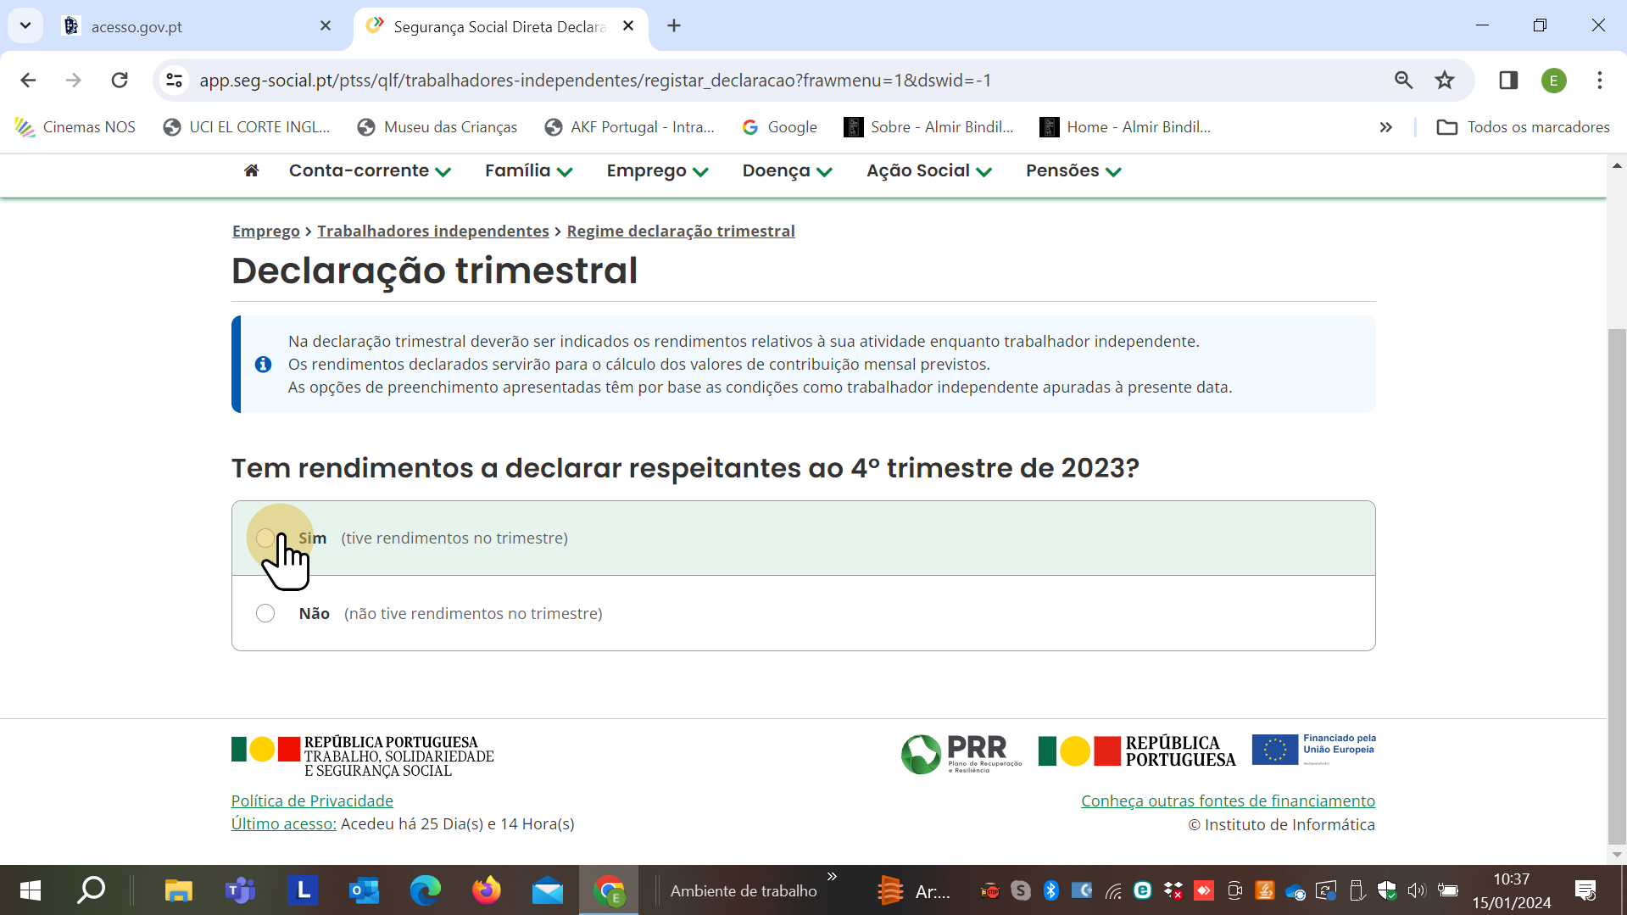
Task: Bookmark this page with star icon
Action: tap(1445, 81)
